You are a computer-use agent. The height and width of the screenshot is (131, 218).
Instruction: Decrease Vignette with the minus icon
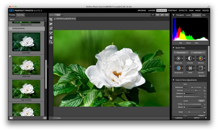197,68
